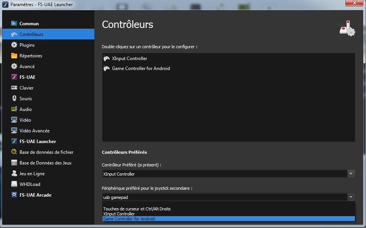Click the FS-UAE checkmark icon in sidebar
This screenshot has height=228, width=366.
[x=14, y=77]
